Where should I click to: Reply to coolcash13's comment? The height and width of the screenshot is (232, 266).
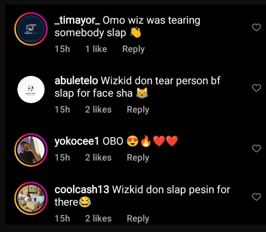tap(138, 219)
